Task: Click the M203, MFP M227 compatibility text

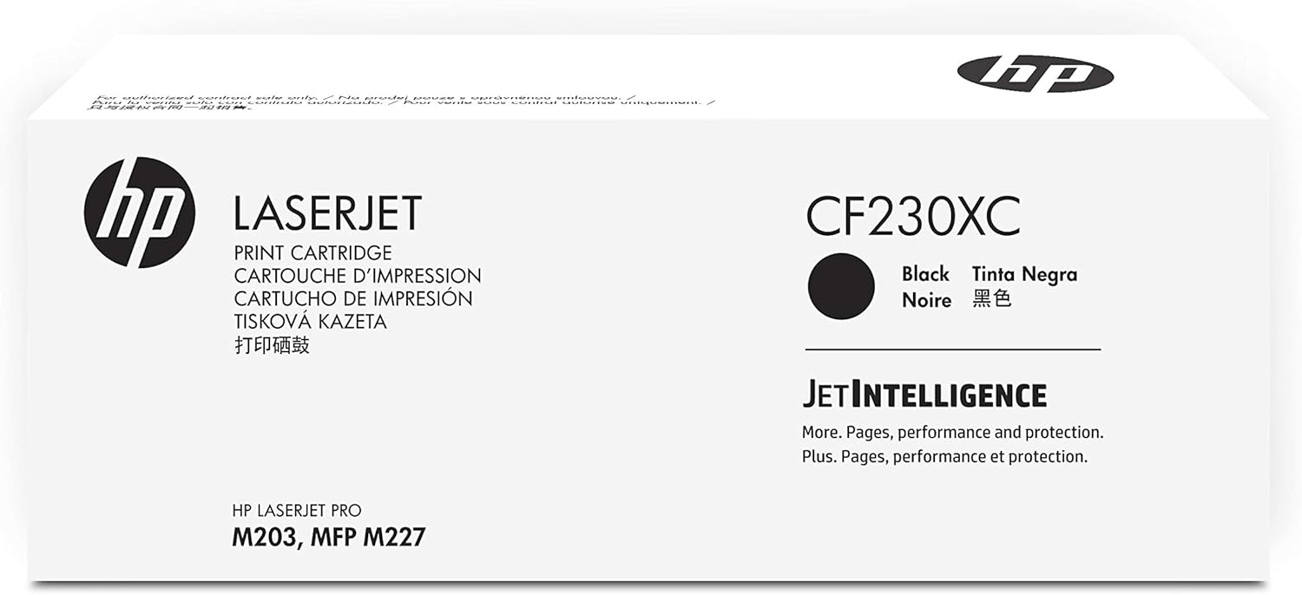Action: click(328, 538)
